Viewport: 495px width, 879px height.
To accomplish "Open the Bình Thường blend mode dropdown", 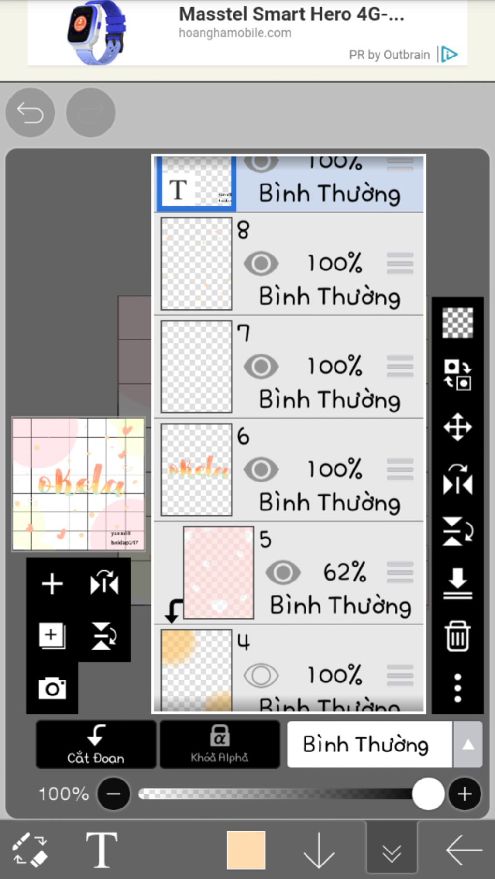I will tap(384, 745).
